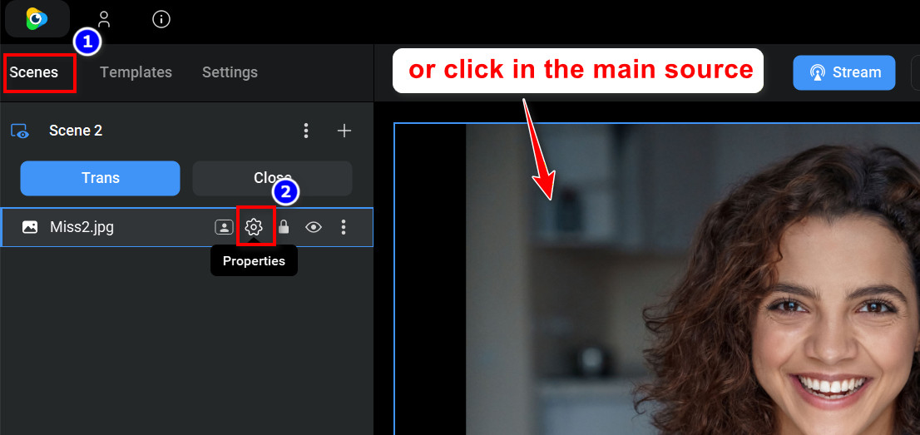The image size is (920, 435).
Task: Switch to the Scenes tab
Action: 34,72
